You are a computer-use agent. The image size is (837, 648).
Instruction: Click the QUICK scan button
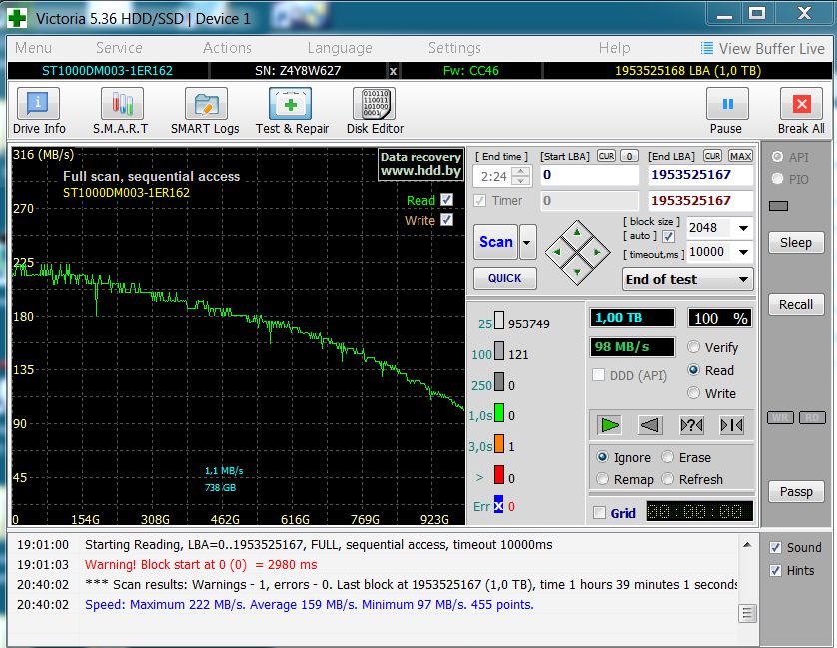click(504, 279)
